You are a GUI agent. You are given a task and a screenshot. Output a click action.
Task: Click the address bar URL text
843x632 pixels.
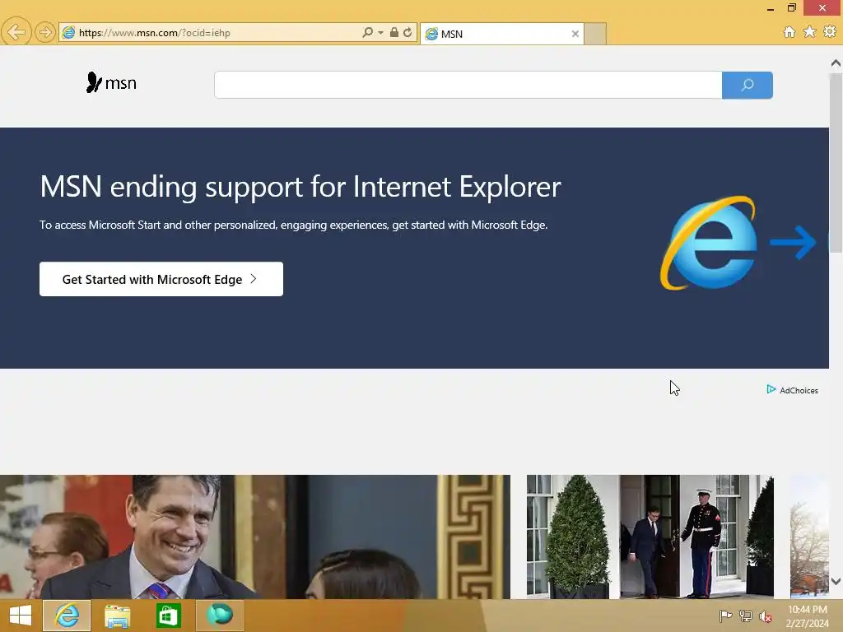tap(154, 33)
